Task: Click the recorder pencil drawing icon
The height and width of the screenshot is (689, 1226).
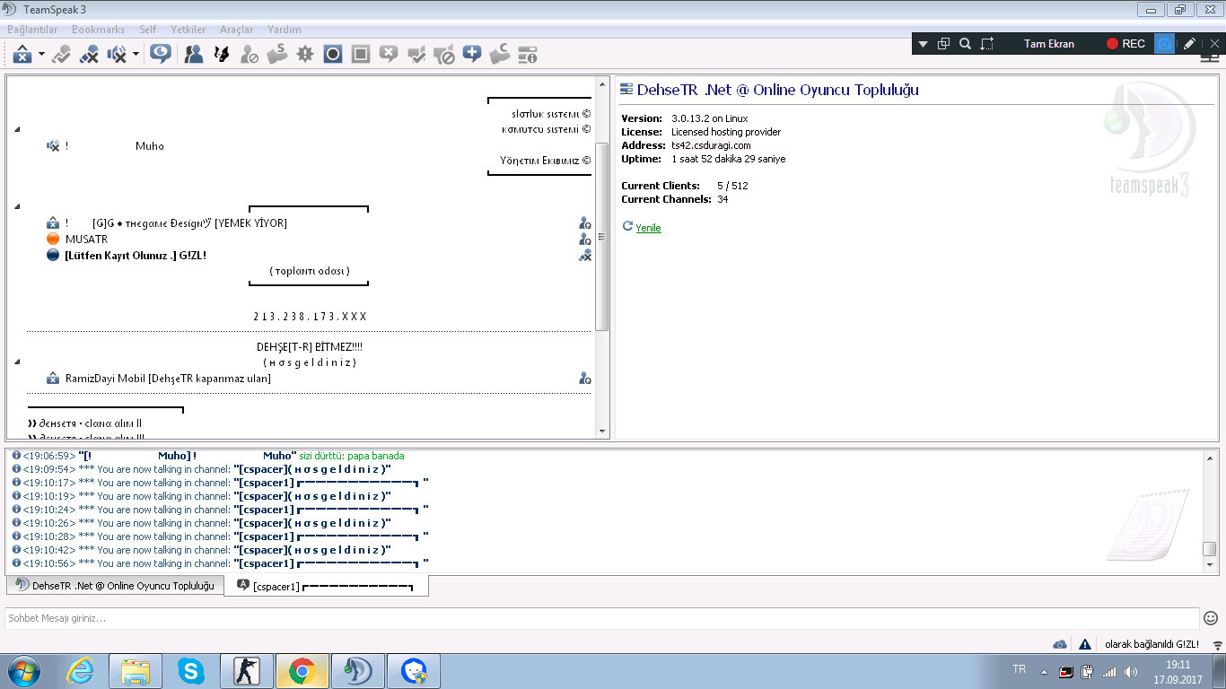Action: click(1189, 43)
